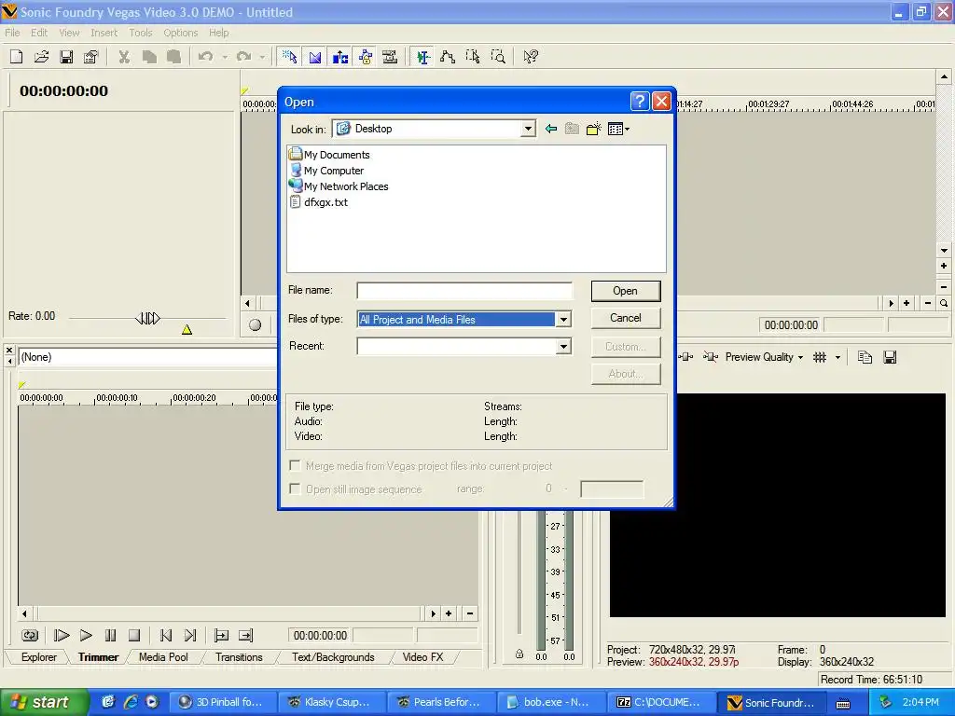Click the lock icon below the audio meter
The width and height of the screenshot is (955, 716).
[x=519, y=654]
